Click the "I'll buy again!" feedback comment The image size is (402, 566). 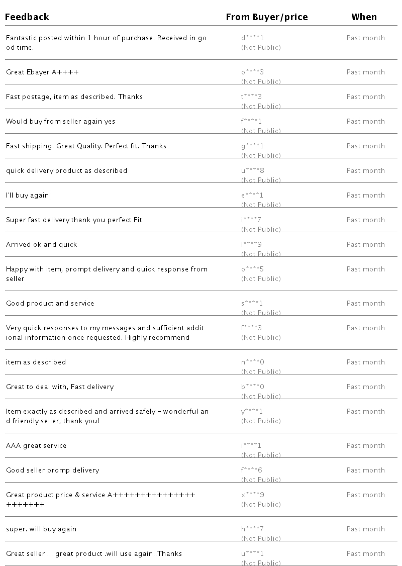click(28, 195)
